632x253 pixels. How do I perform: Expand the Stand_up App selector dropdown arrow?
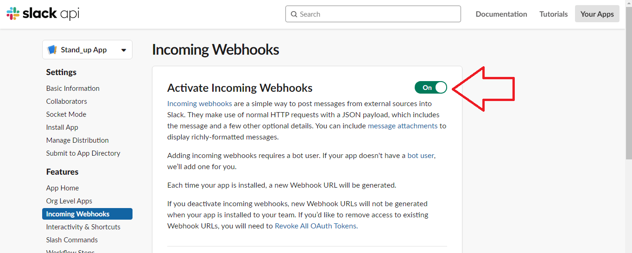(124, 50)
